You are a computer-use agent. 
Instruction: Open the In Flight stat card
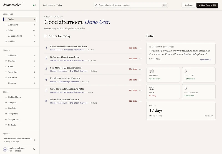click(x=199, y=75)
